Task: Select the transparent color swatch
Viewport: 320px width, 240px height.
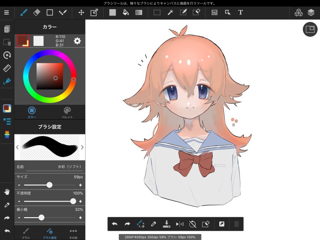Action: 38,41
